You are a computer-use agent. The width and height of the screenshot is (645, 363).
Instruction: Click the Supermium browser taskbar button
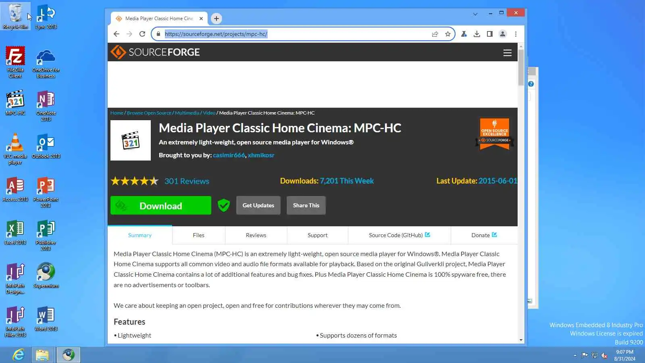68,355
